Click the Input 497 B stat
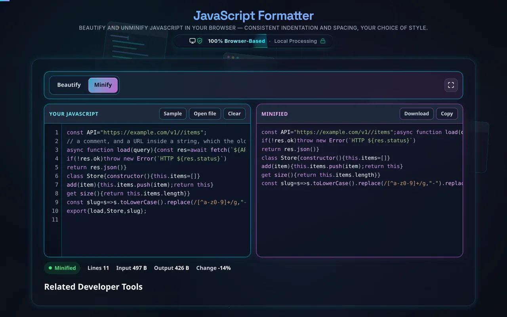Screen dimensions: 507x317 132,268
